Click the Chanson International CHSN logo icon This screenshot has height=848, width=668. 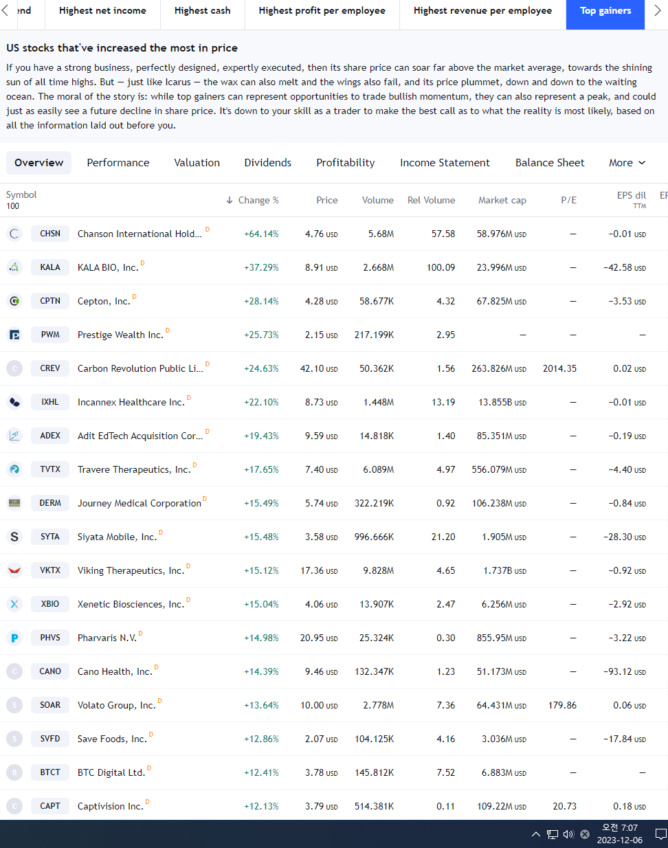[14, 234]
